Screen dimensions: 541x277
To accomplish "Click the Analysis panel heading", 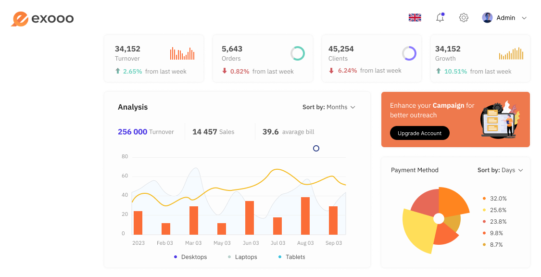I will 133,107.
